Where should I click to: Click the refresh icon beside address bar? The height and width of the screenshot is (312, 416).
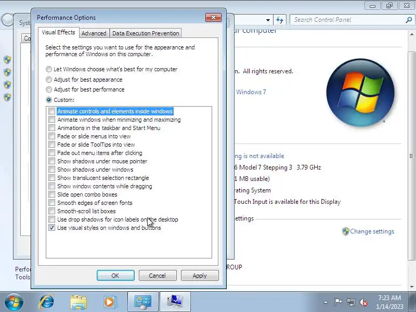[x=280, y=20]
